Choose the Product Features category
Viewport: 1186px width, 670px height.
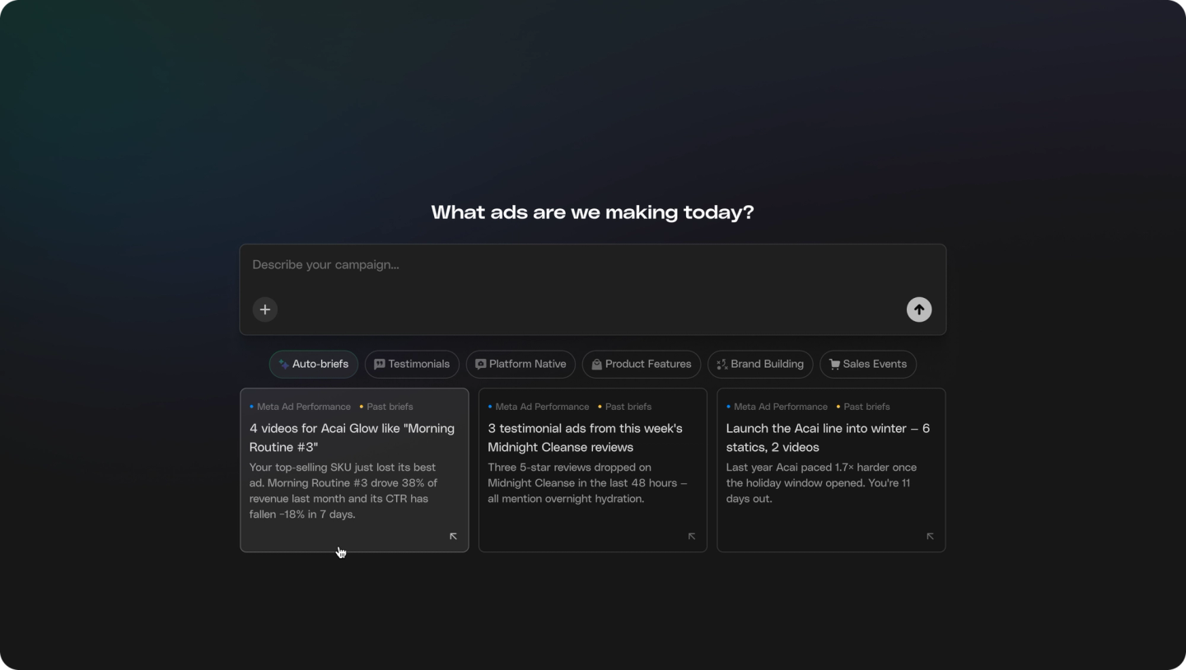(x=642, y=364)
